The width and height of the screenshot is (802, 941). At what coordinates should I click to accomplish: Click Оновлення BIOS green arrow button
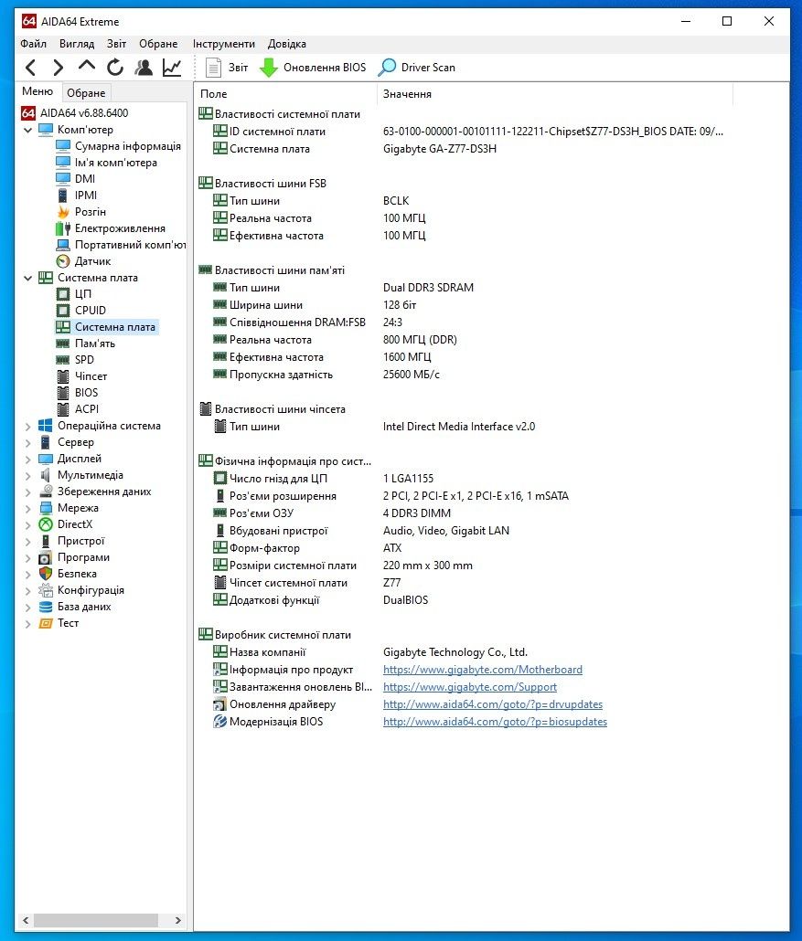click(313, 68)
